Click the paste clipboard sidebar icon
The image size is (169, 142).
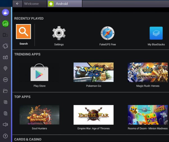pos(6,113)
